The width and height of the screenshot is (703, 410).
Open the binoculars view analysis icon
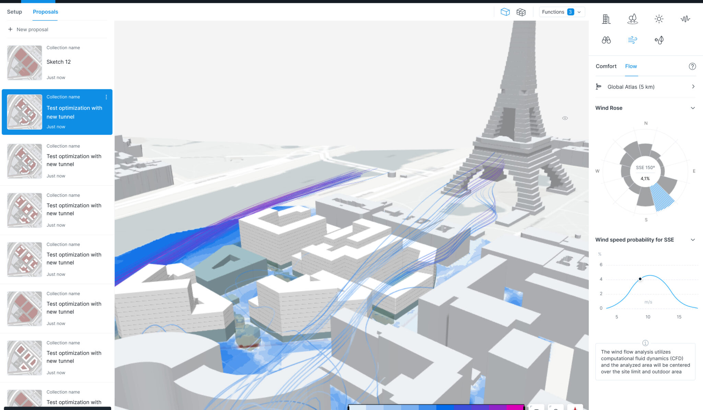click(x=606, y=40)
